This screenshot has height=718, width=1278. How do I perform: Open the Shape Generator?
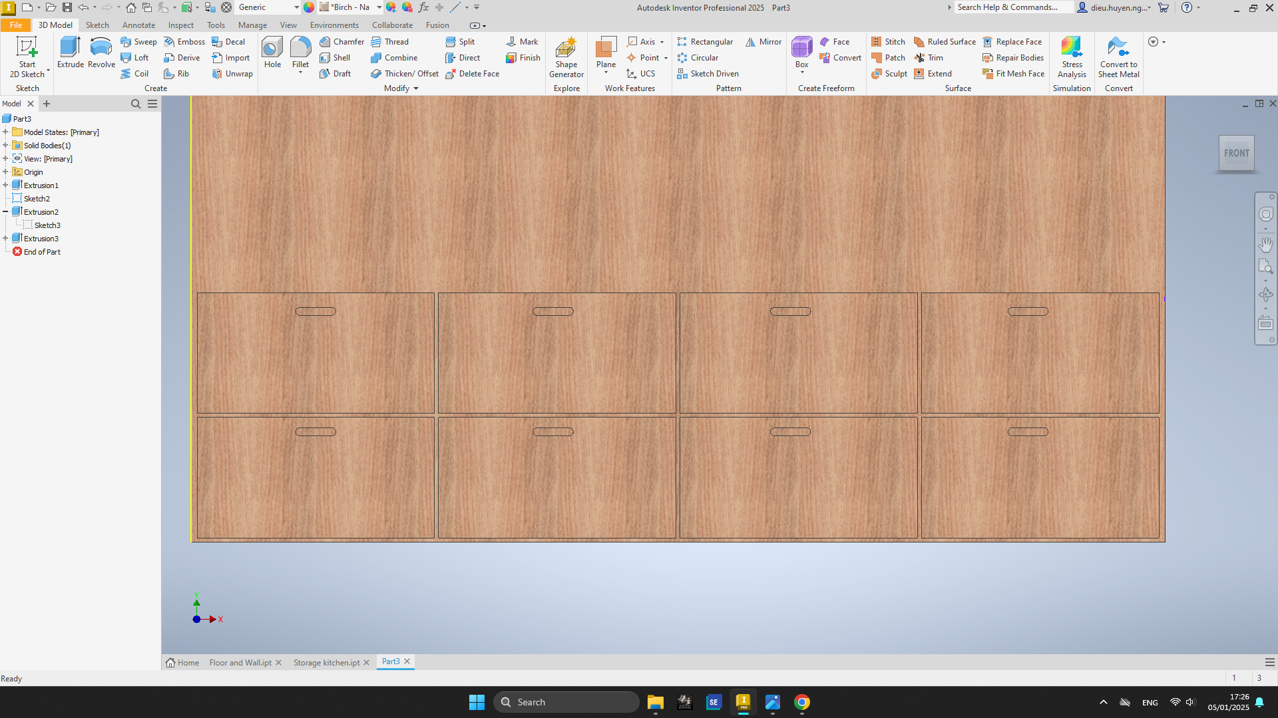(x=566, y=57)
